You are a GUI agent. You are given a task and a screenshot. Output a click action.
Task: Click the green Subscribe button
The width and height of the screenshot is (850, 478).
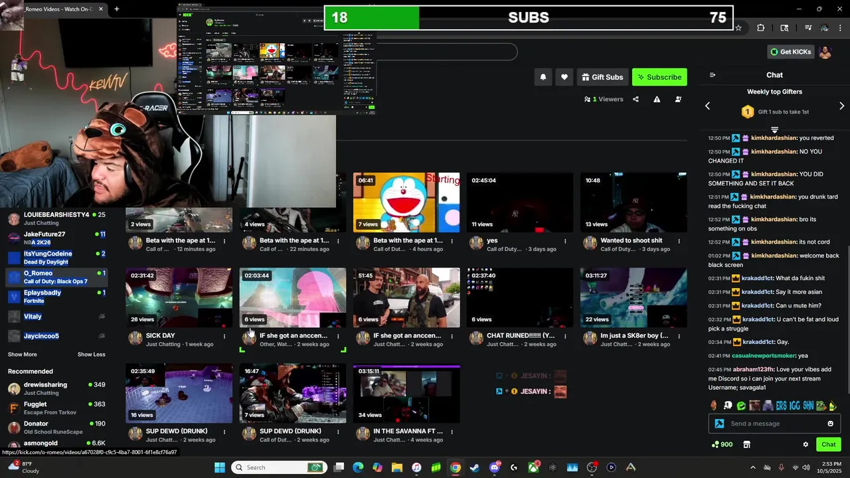pyautogui.click(x=659, y=77)
